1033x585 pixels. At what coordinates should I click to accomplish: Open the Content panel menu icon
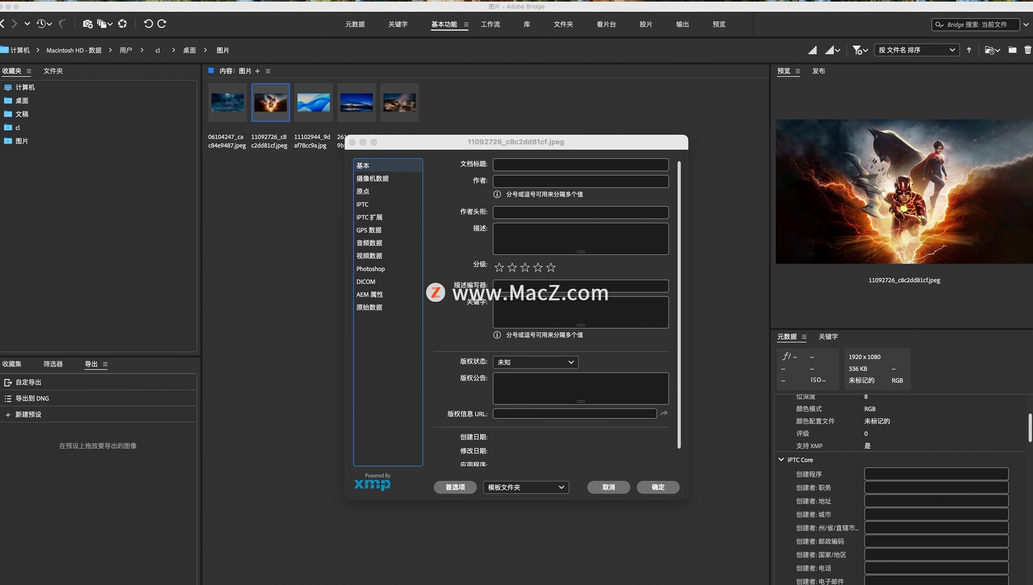pyautogui.click(x=268, y=71)
